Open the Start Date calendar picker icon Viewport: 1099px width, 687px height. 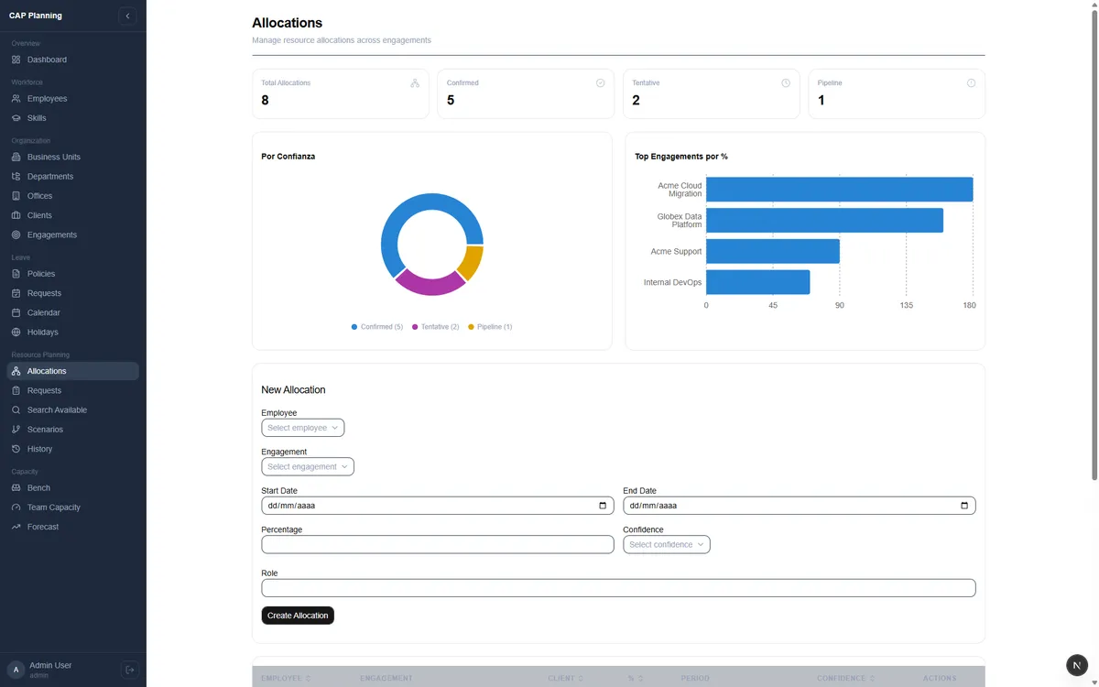point(603,506)
